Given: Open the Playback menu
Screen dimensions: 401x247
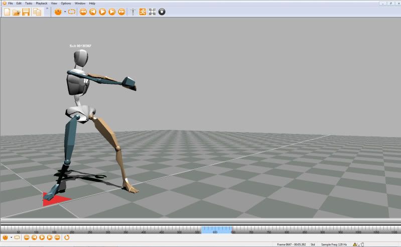Looking at the screenshot, I should tap(42, 4).
